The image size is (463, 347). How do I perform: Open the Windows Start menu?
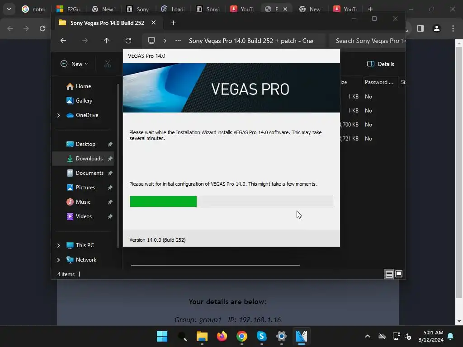(x=162, y=336)
